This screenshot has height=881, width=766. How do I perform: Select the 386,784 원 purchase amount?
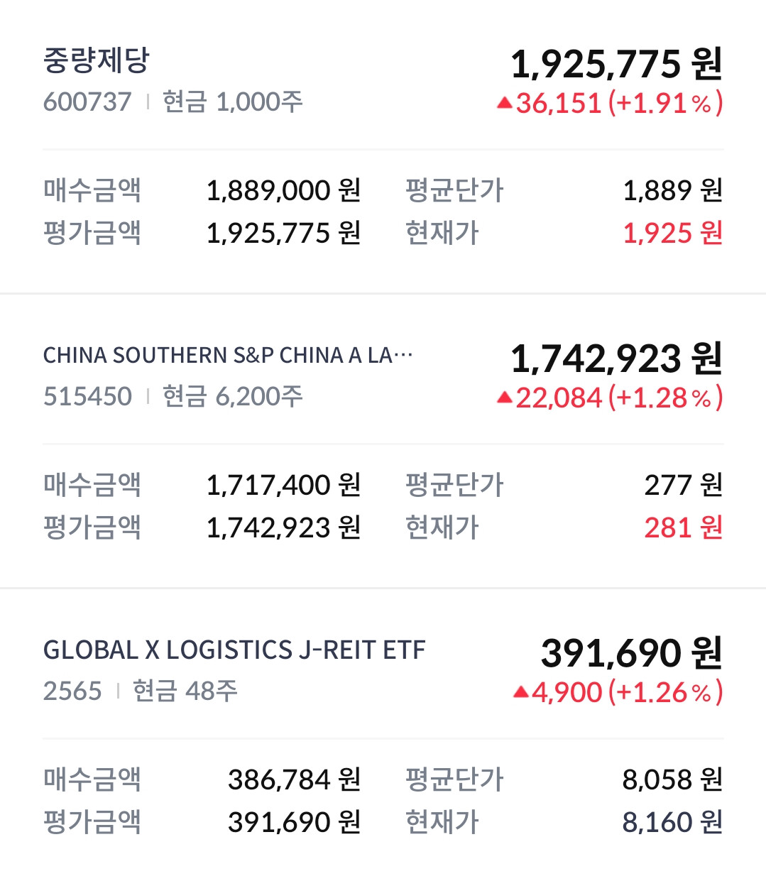click(294, 779)
